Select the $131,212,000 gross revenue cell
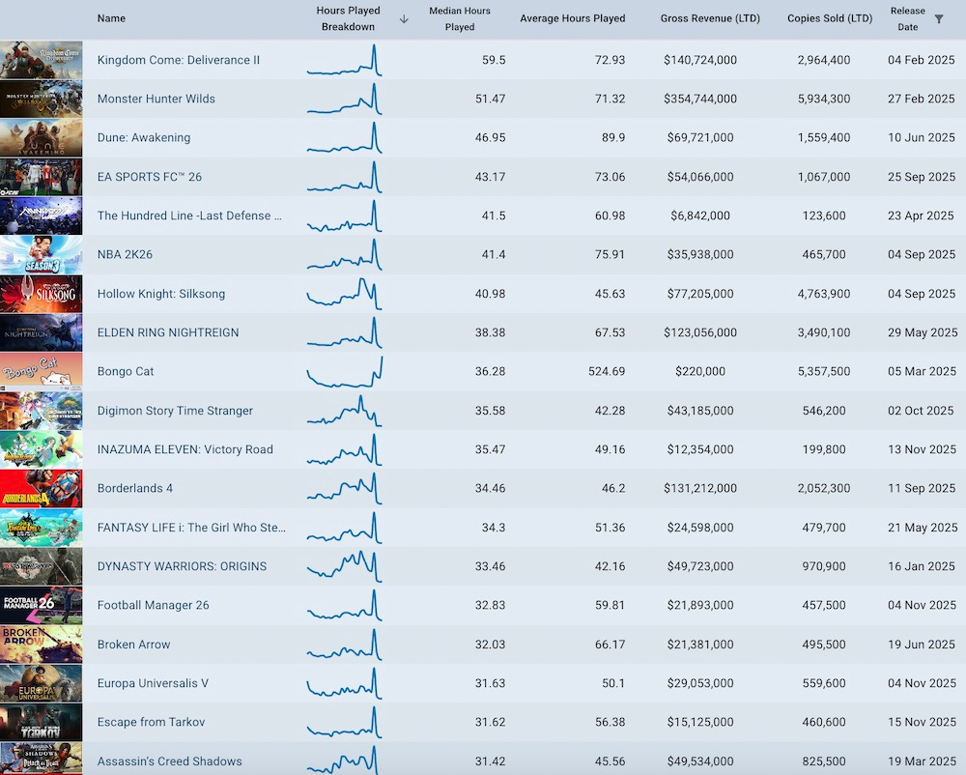The image size is (966, 775). (x=700, y=489)
